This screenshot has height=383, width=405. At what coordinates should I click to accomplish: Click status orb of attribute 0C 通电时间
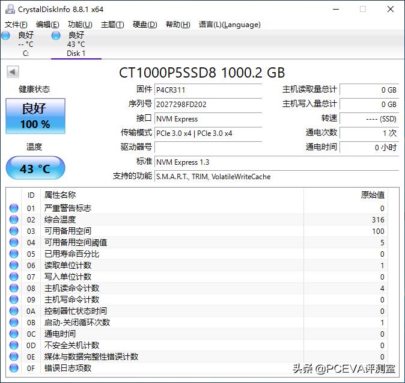pyautogui.click(x=14, y=334)
